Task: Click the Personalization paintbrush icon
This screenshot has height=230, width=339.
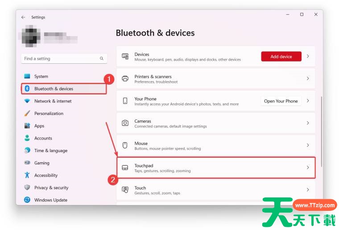Action: point(27,113)
